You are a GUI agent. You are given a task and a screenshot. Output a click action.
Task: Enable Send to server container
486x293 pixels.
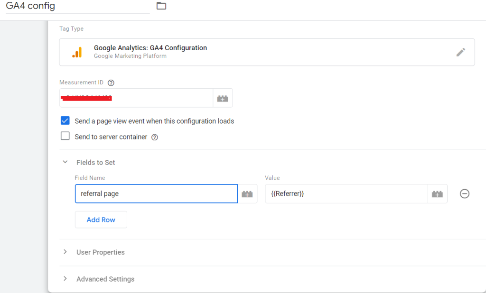65,136
